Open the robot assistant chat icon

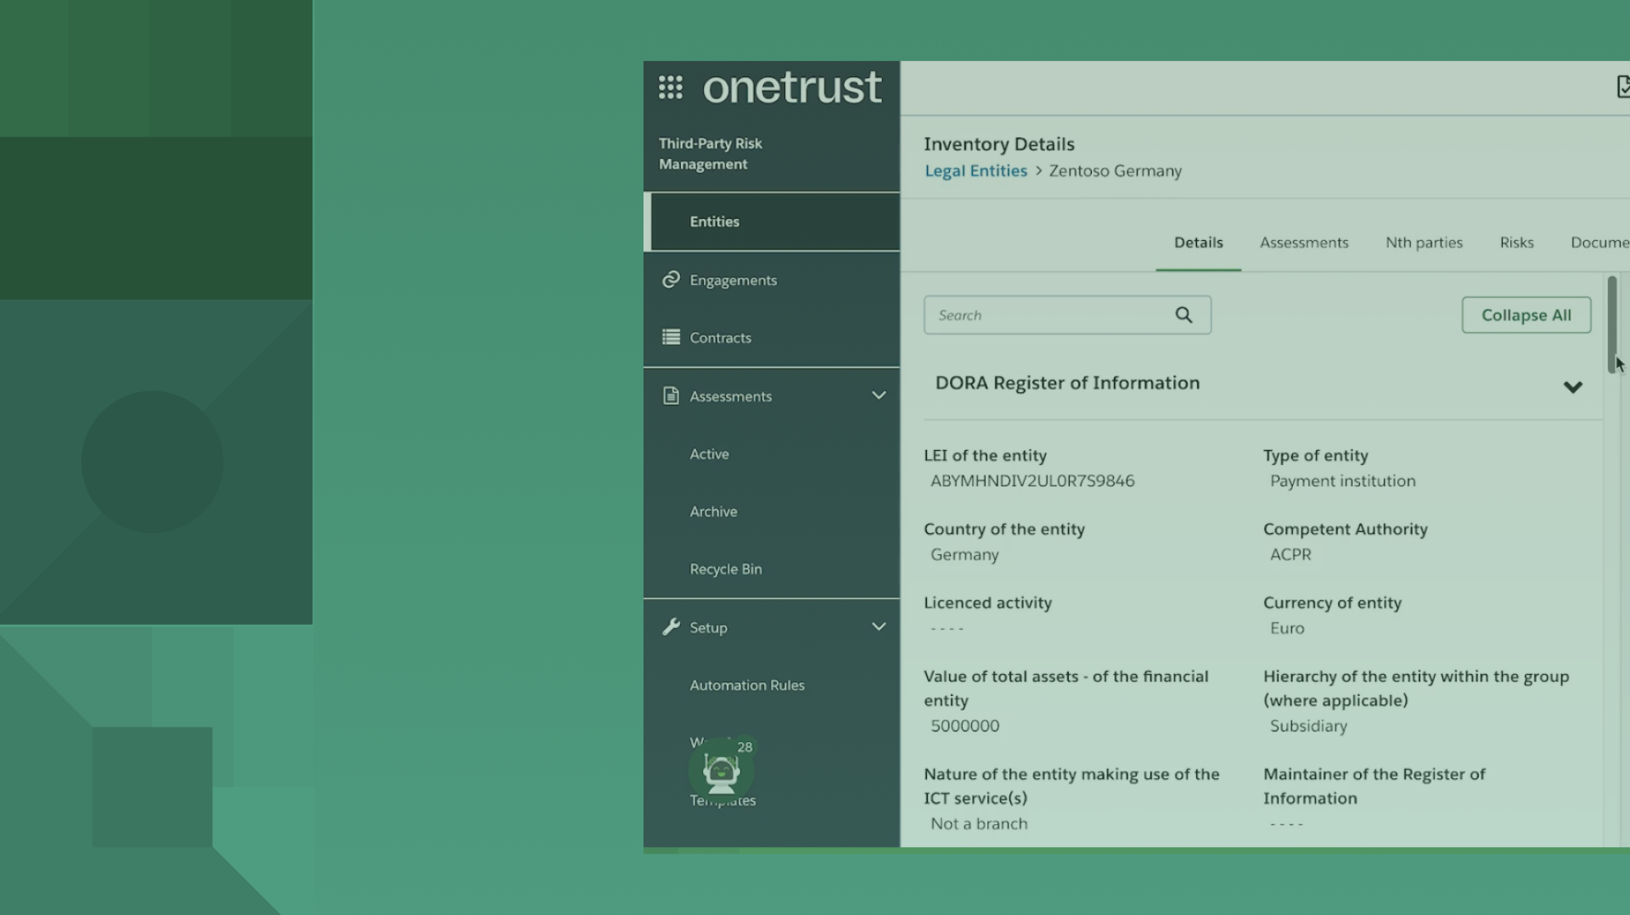721,771
